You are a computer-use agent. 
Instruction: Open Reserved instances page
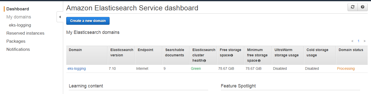(25, 33)
